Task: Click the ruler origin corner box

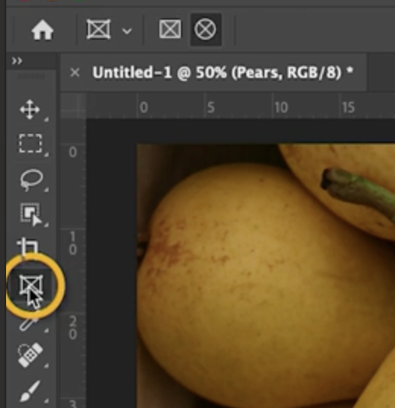Action: [x=73, y=106]
